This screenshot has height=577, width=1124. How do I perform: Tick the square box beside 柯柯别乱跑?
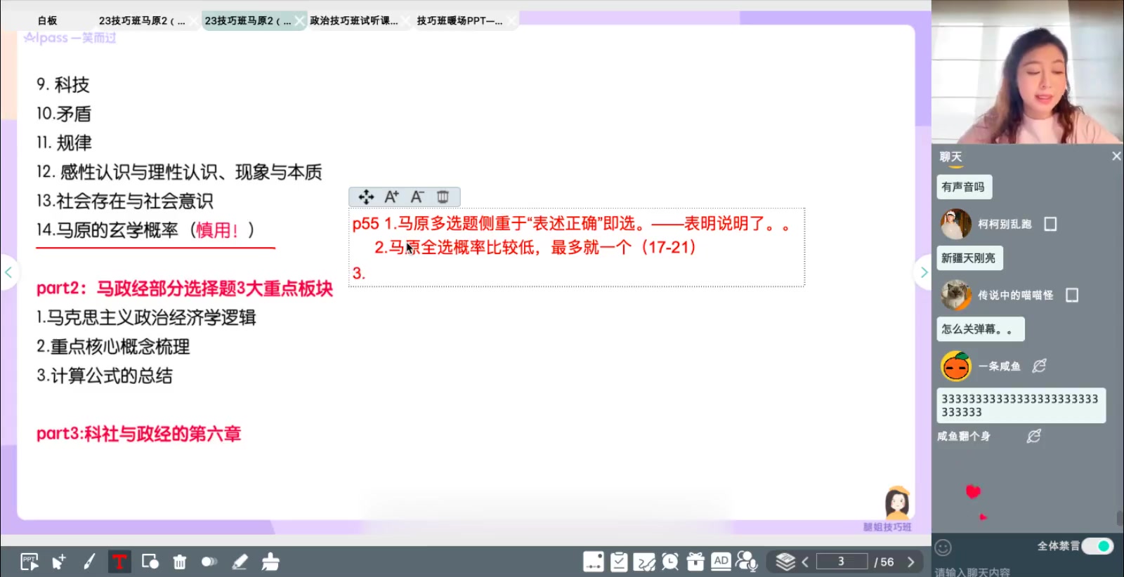(1050, 224)
